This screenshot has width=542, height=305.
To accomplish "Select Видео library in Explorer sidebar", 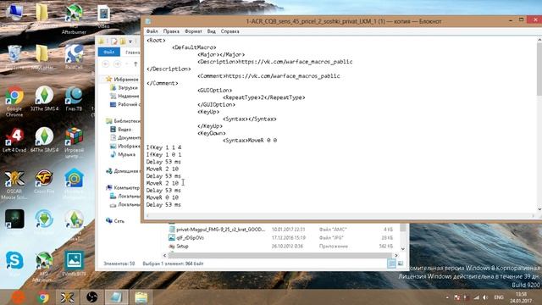I will tap(120, 130).
